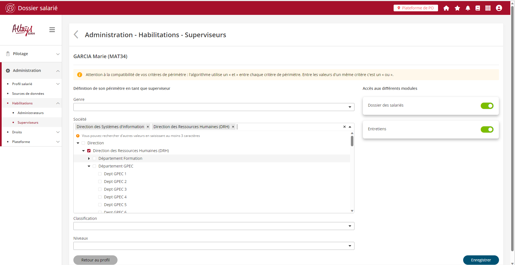This screenshot has height=265, width=515.
Task: Open notifications bell icon
Action: click(x=468, y=8)
